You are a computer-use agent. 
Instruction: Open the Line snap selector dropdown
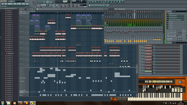click(83, 5)
